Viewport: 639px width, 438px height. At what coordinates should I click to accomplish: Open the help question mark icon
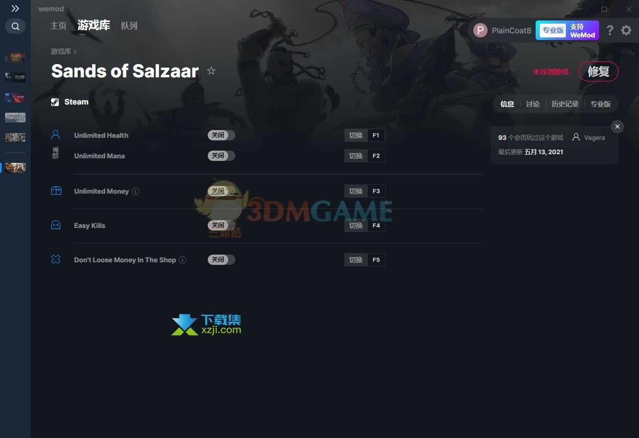coord(610,31)
